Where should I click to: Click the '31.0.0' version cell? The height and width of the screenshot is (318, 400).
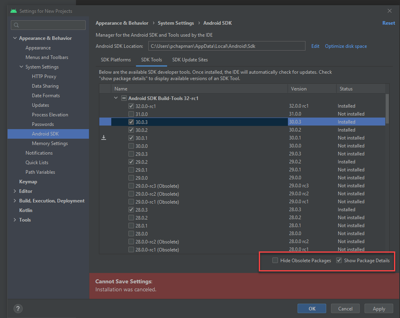(x=295, y=114)
